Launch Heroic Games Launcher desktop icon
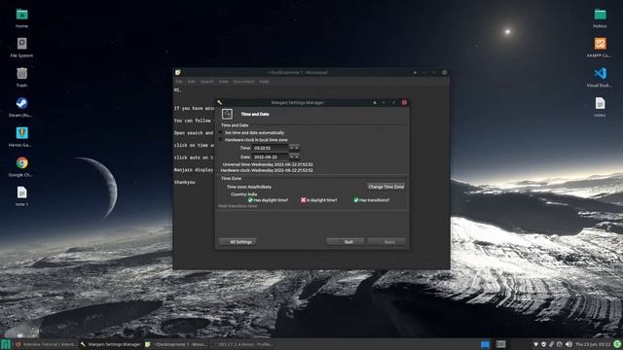The image size is (623, 350). 21,134
